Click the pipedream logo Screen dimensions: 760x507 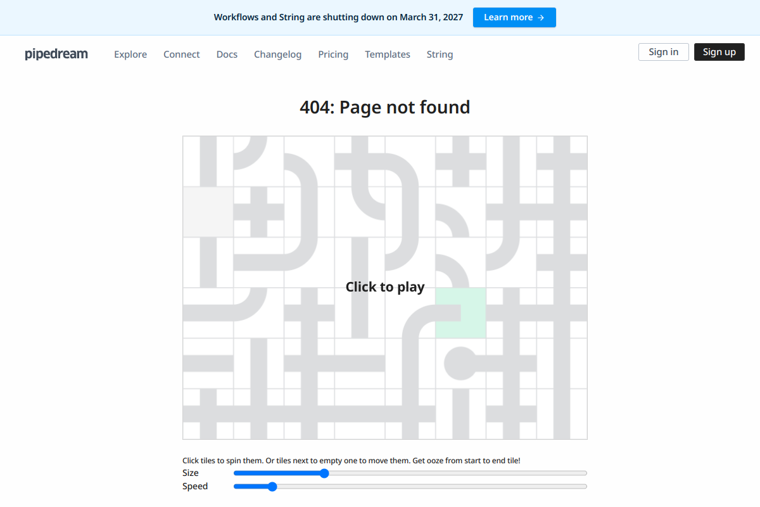[x=56, y=54]
